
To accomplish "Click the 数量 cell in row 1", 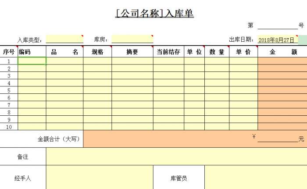I will click(217, 61).
